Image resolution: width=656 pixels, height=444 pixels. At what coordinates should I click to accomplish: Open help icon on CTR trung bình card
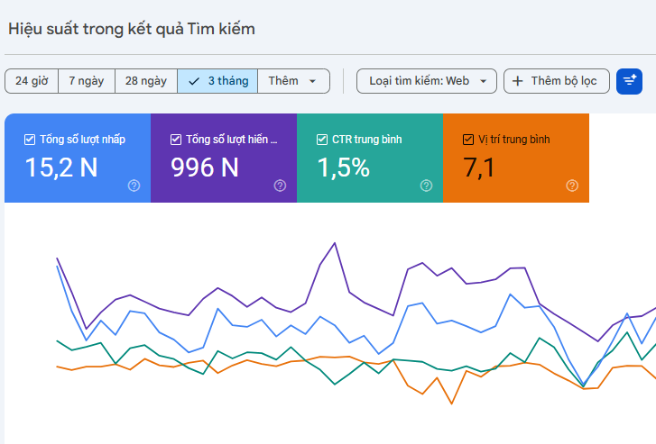click(426, 186)
